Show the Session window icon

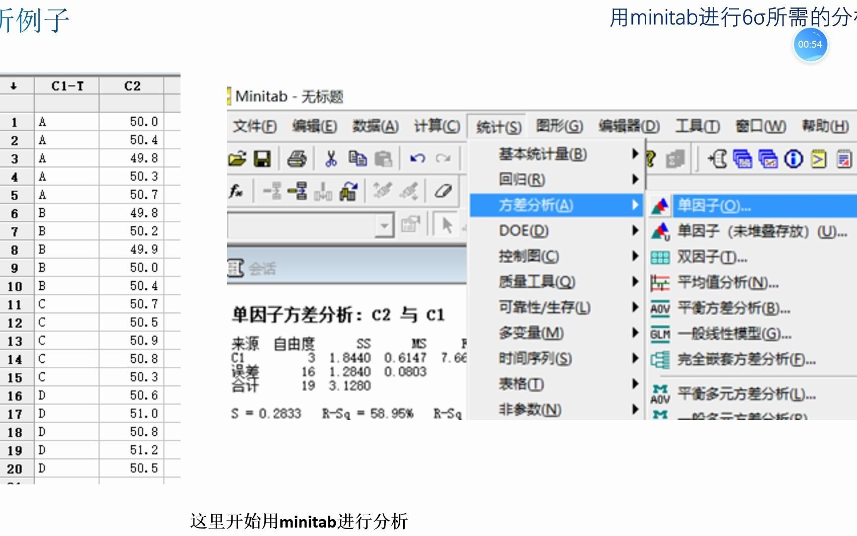tap(818, 159)
